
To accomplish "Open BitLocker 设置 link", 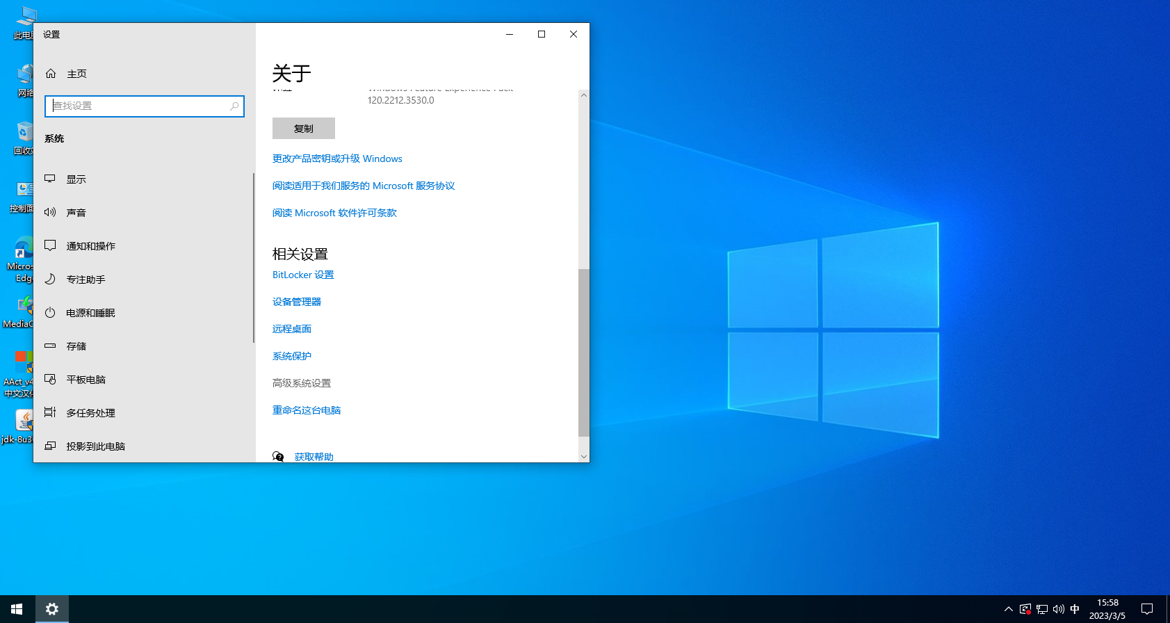I will click(x=303, y=275).
